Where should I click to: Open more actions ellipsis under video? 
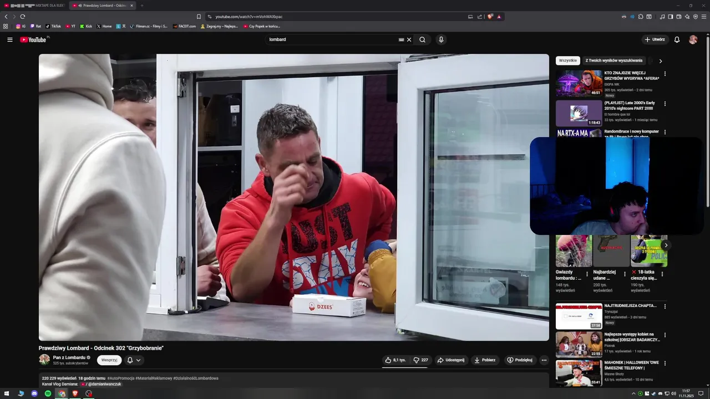(x=544, y=360)
